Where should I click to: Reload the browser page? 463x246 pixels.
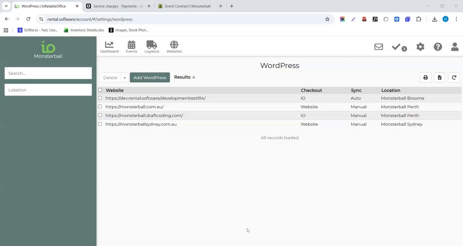coord(28,19)
